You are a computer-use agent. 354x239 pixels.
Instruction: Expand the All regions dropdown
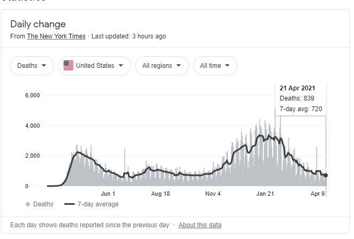161,66
